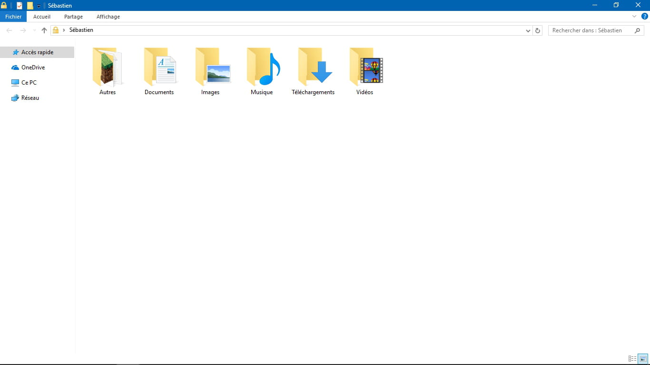Go up one folder level

pos(44,30)
